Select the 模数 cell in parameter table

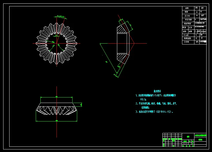tap(188, 12)
